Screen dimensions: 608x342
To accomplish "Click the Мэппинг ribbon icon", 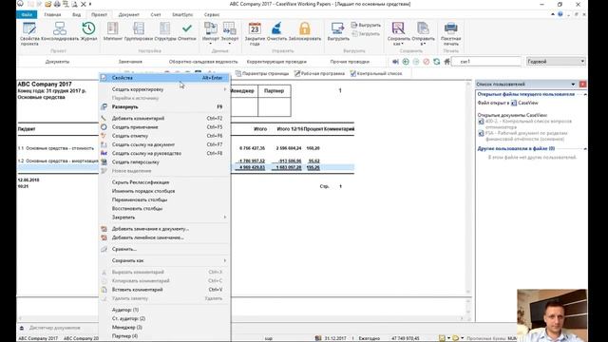I will click(x=113, y=29).
